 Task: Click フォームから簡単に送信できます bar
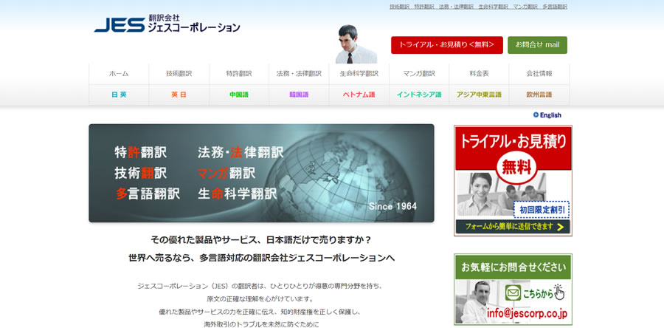[513, 227]
